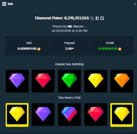137x134 pixels.
Task: Share bet on Twitter
Action: (102, 18)
